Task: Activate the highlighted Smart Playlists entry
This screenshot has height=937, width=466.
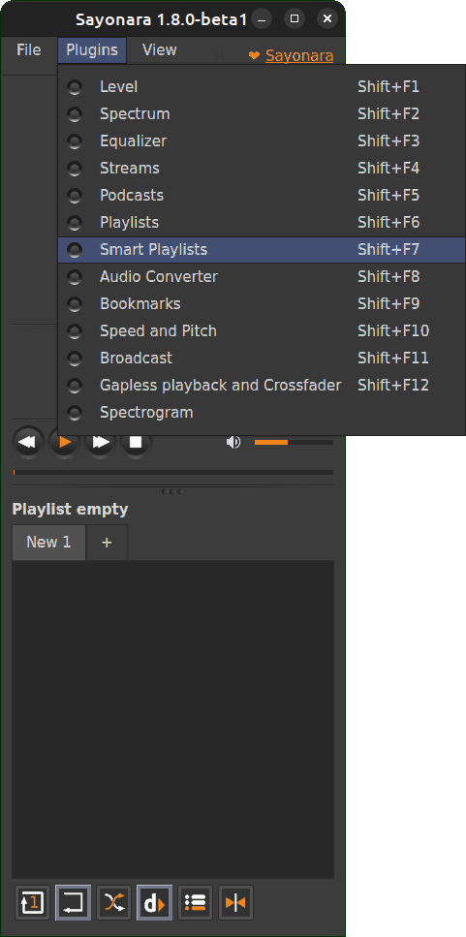Action: tap(262, 250)
